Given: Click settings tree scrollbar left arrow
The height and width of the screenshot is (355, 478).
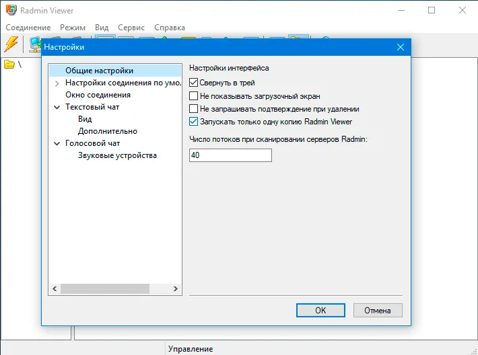Looking at the screenshot, I should coord(55,288).
